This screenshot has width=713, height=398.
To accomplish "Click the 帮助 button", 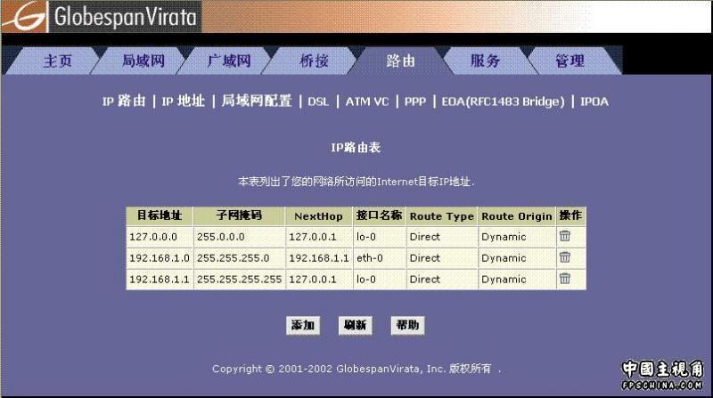I will pos(407,325).
